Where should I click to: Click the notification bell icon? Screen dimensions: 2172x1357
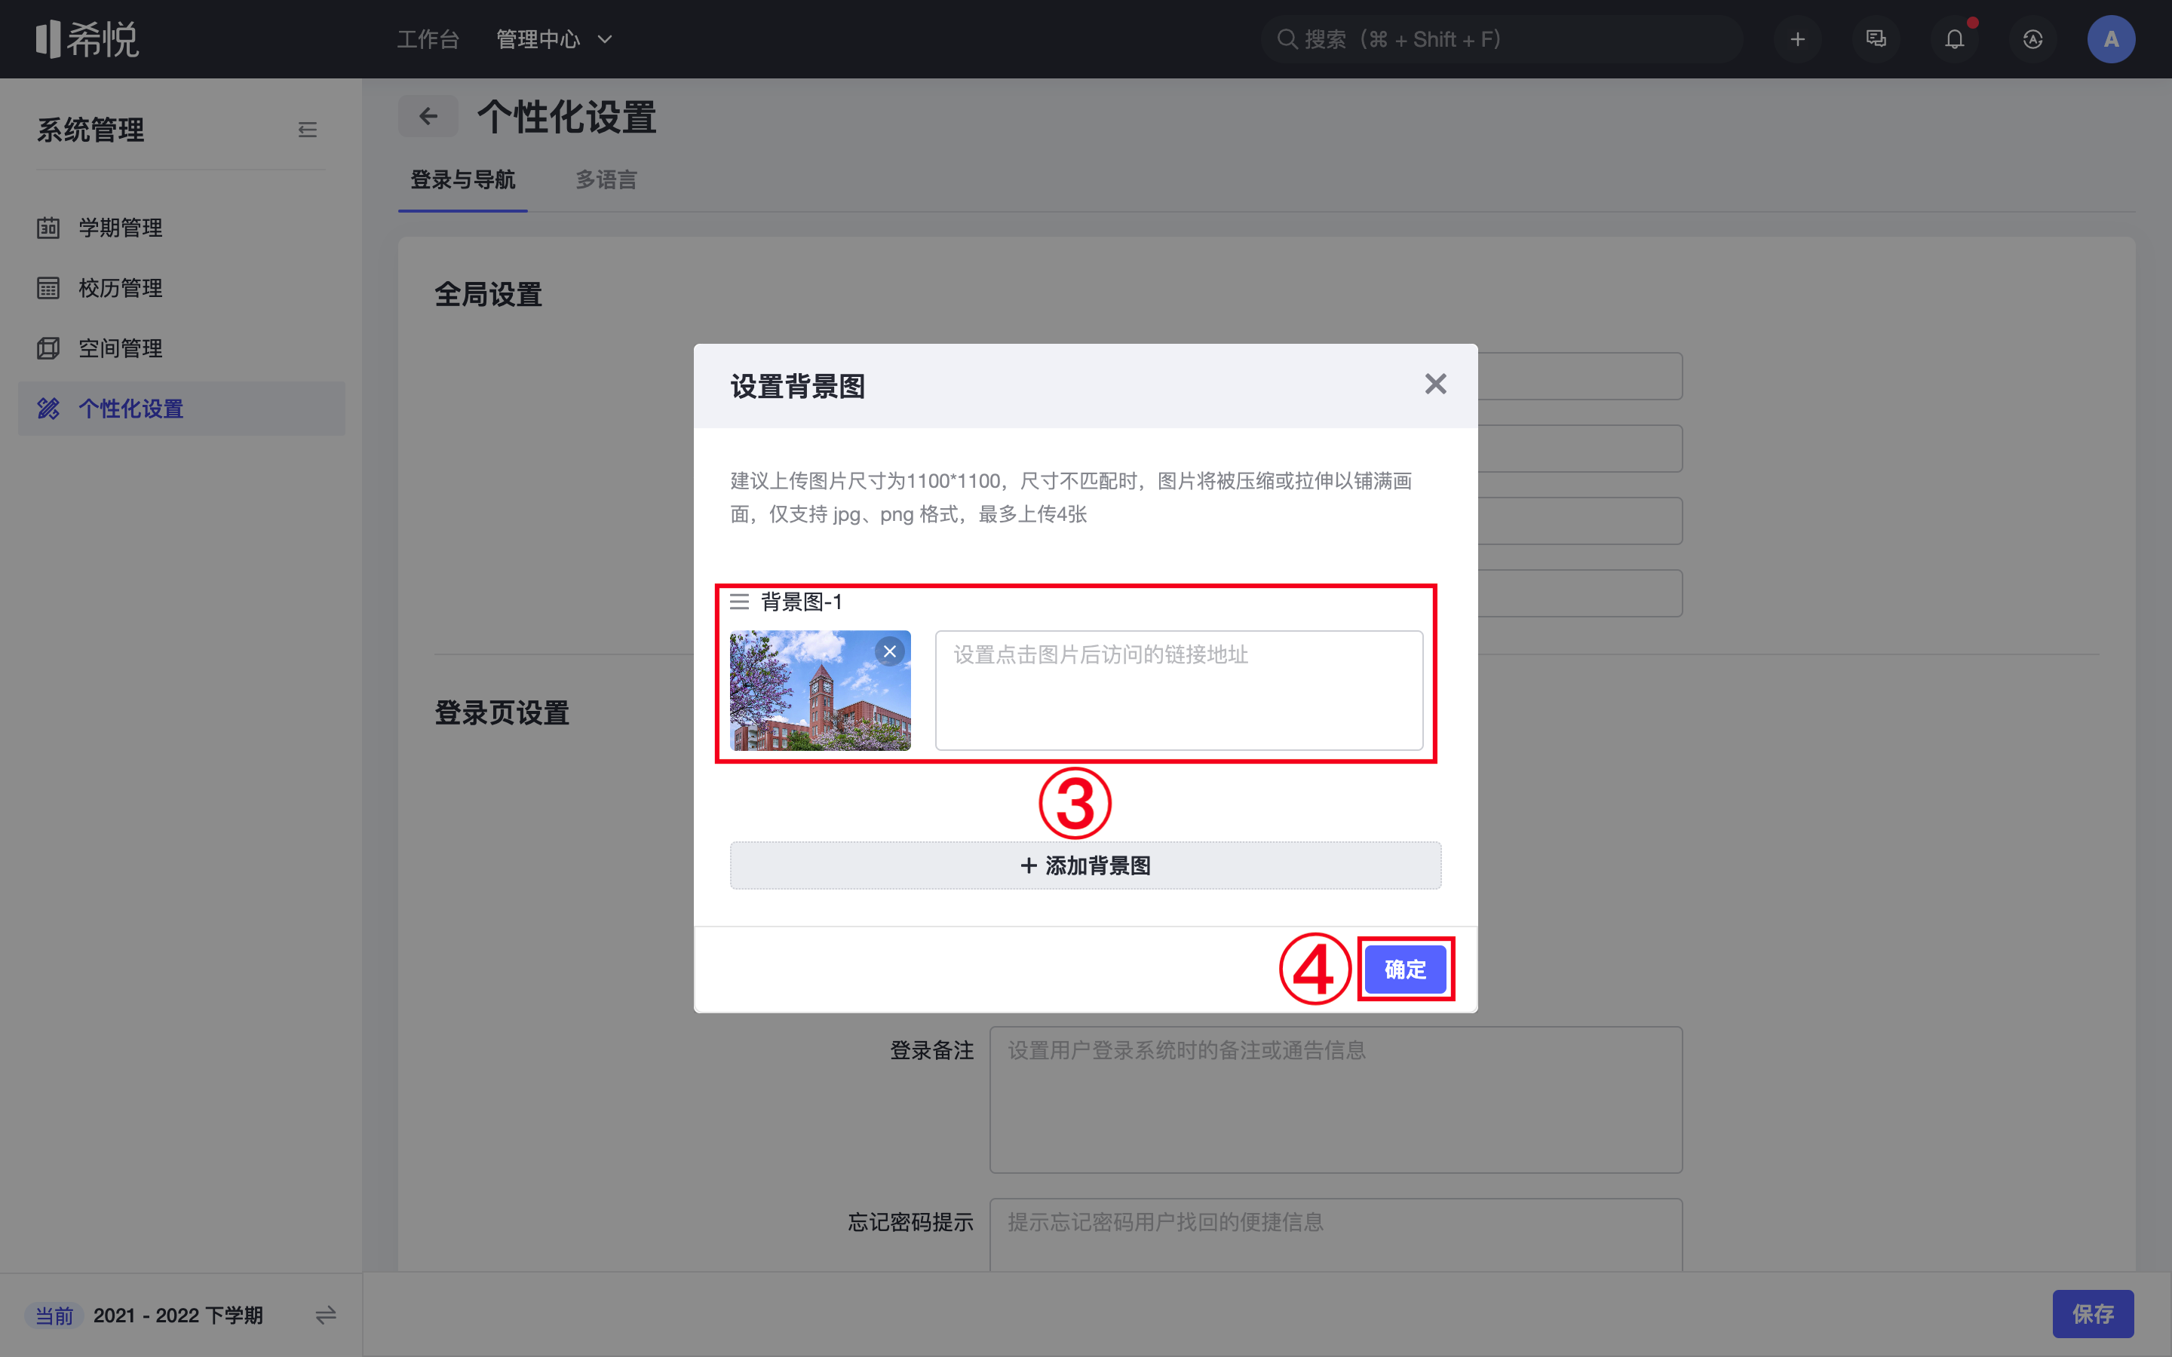click(x=1954, y=39)
